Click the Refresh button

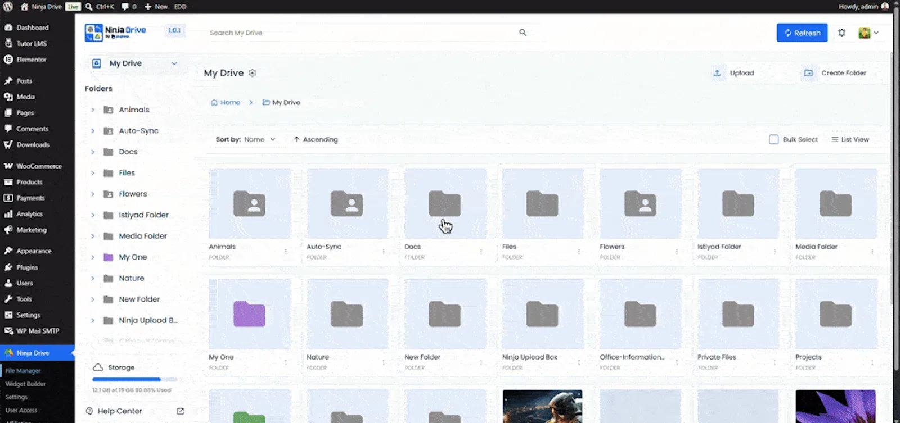(x=802, y=33)
